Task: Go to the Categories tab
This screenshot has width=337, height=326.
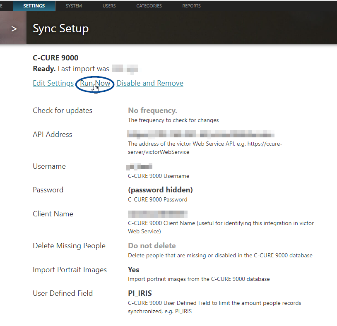Action: point(149,6)
